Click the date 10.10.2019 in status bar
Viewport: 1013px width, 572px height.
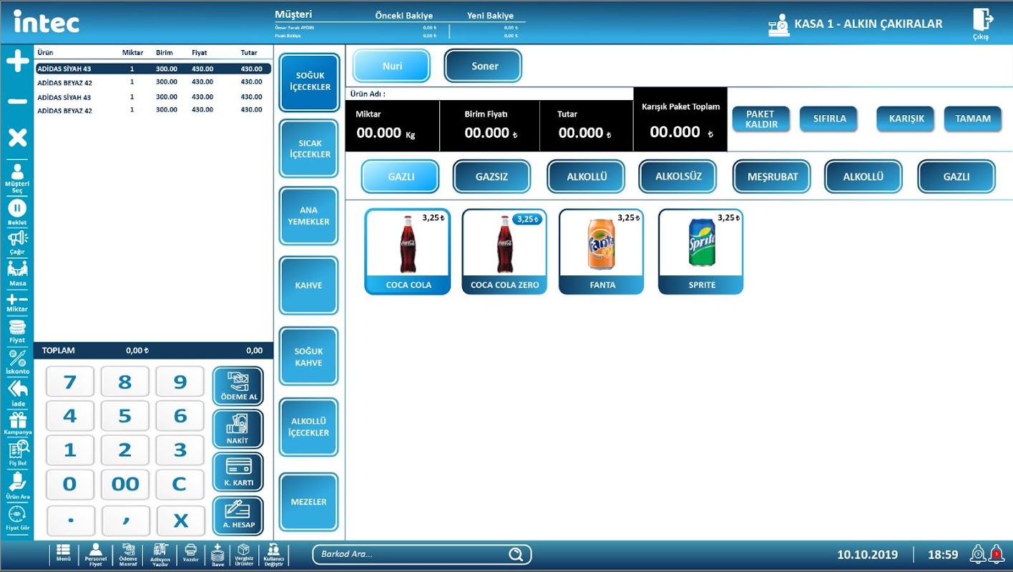click(x=867, y=554)
